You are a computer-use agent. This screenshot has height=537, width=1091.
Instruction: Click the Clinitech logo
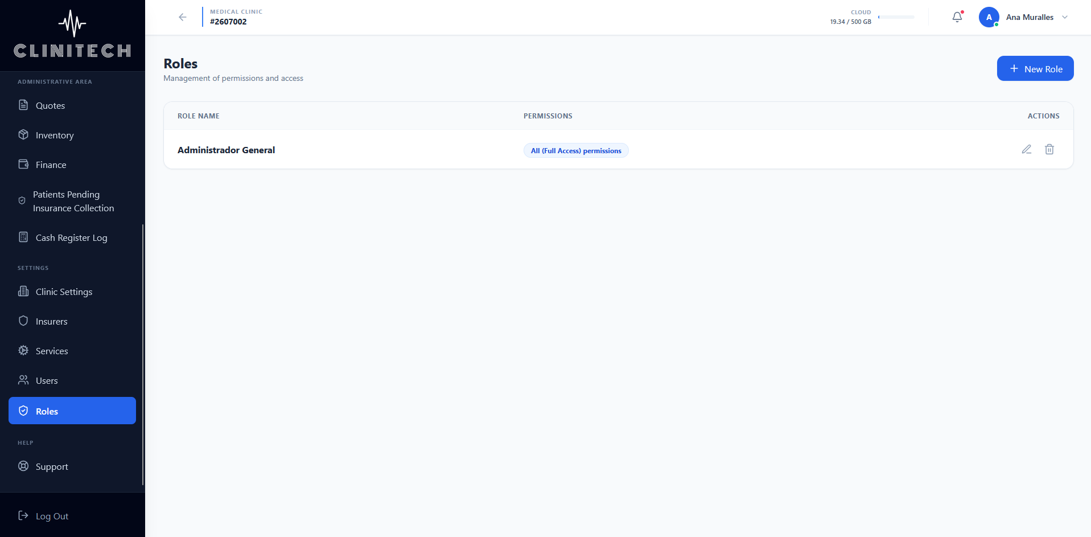[x=72, y=34]
